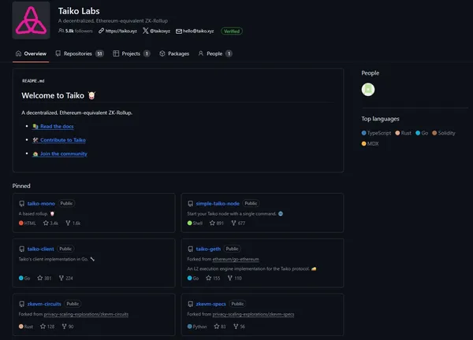Open the taiko-geth repository
Viewport: 473px width, 340px height.
208,249
